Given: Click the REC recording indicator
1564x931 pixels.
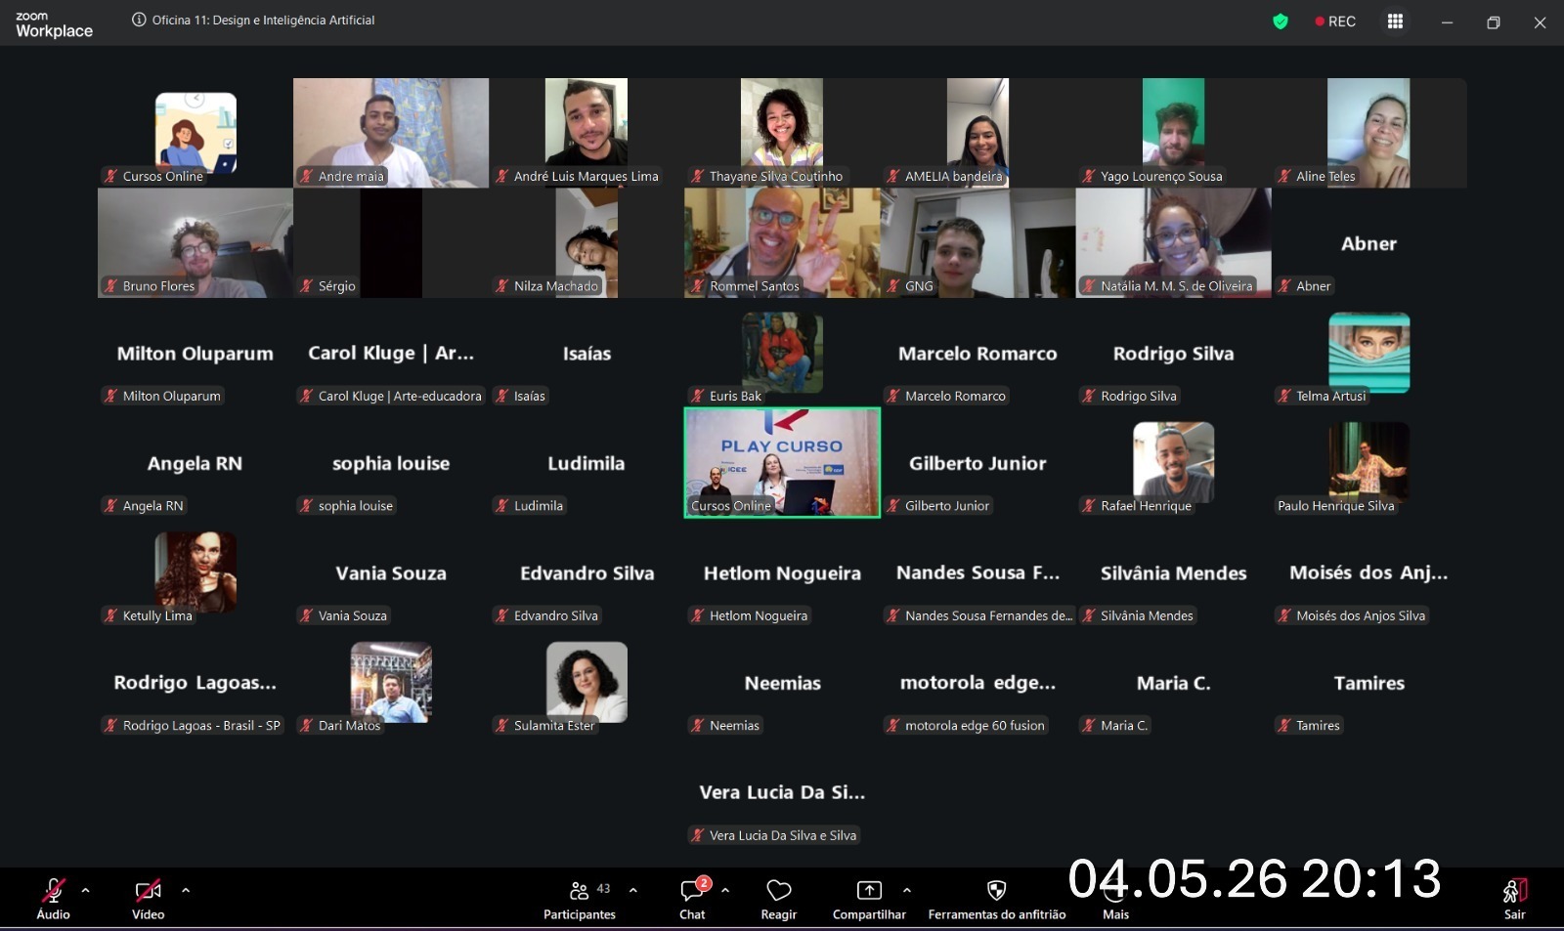Looking at the screenshot, I should click(x=1335, y=21).
